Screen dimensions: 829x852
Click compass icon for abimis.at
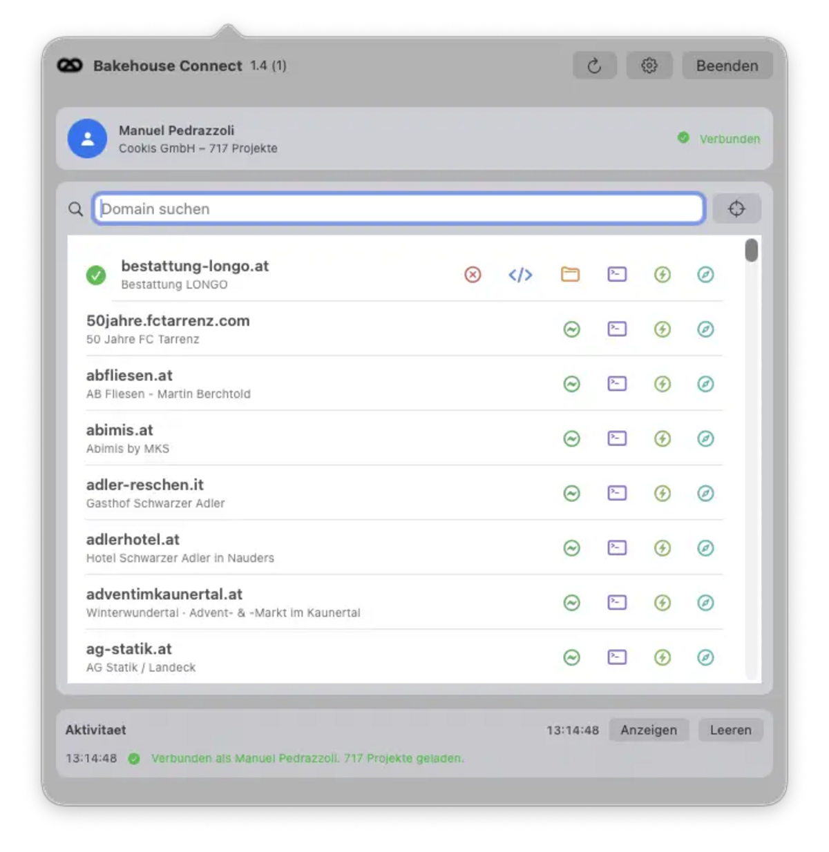(705, 438)
